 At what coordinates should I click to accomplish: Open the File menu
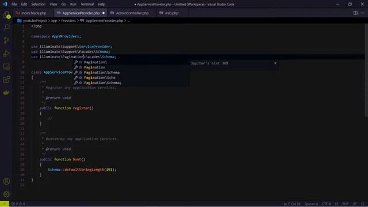click(x=14, y=4)
